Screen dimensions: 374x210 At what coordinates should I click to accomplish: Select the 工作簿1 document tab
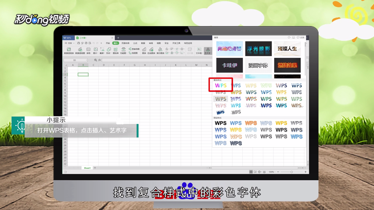coord(95,38)
